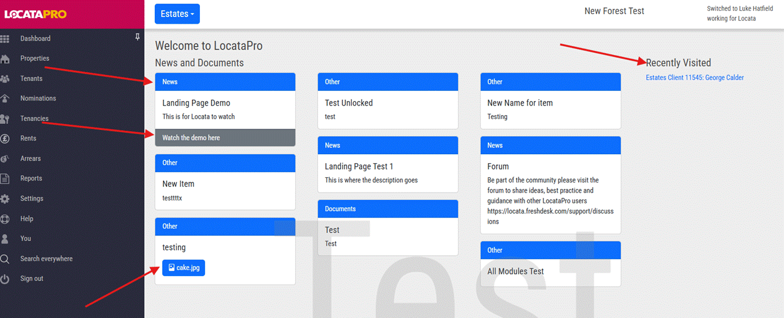Click the You person icon

(5, 239)
